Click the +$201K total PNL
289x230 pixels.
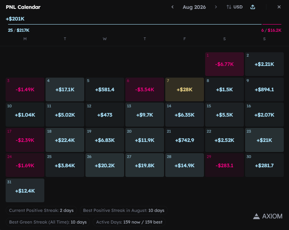point(15,19)
